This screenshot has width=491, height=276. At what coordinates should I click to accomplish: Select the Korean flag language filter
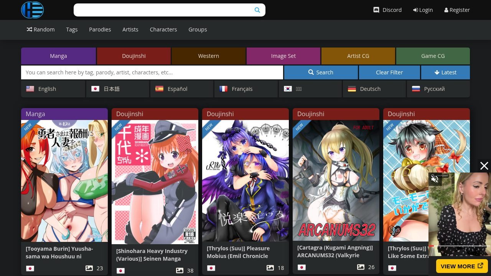(x=310, y=89)
